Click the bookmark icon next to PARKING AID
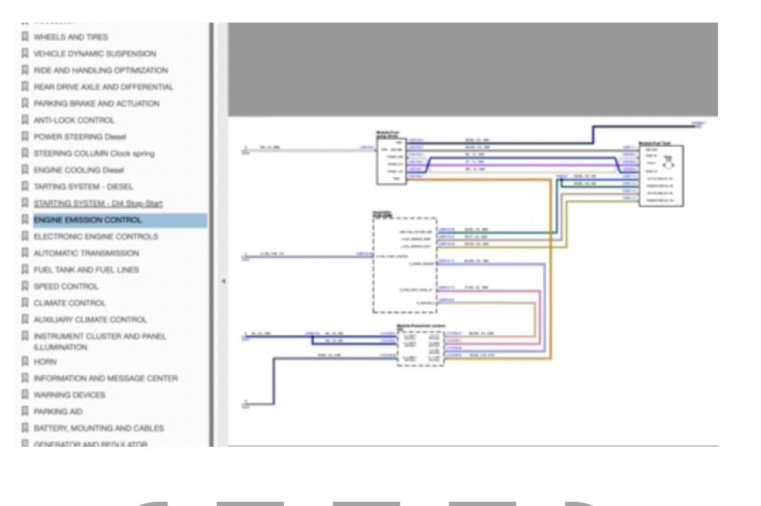 point(25,412)
